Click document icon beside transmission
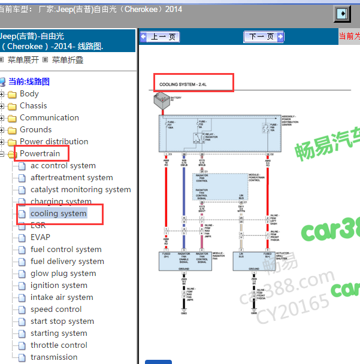Screen dimensions: 360x364 [22, 358]
